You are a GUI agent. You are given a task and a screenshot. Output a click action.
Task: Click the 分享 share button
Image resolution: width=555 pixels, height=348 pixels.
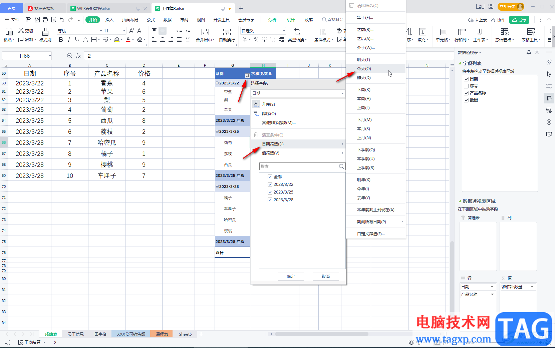(519, 20)
